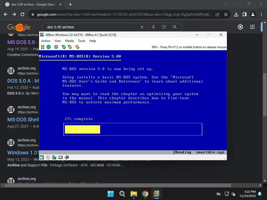Click the scroll-down arrow of the Chrome page scrollbar
Viewport: 267px width, 200px height.
(x=265, y=181)
